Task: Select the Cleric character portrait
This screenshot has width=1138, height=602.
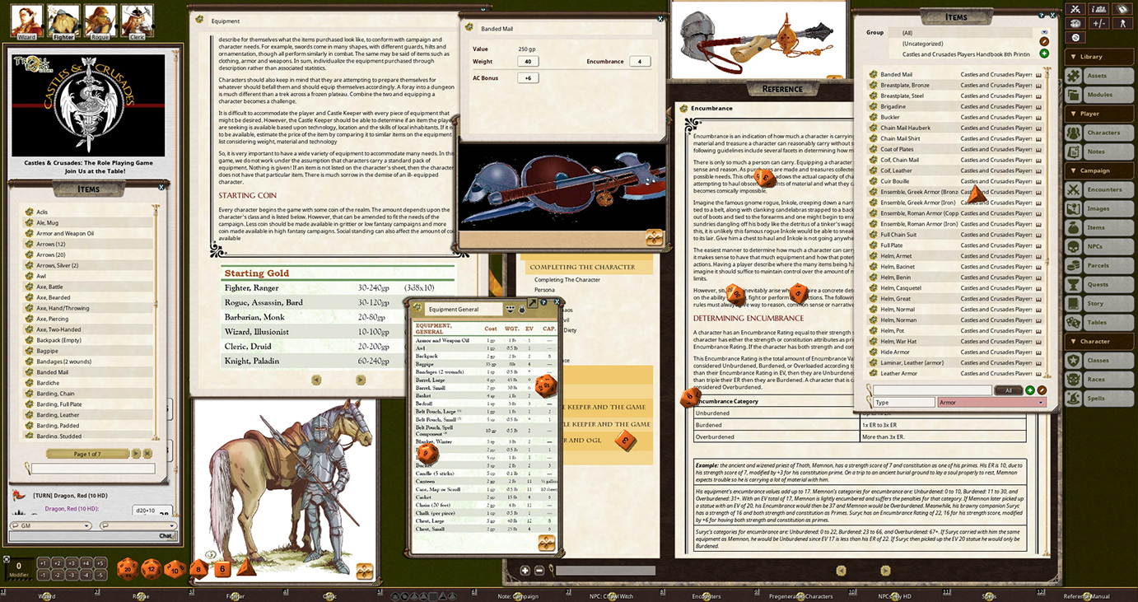Action: (x=137, y=21)
